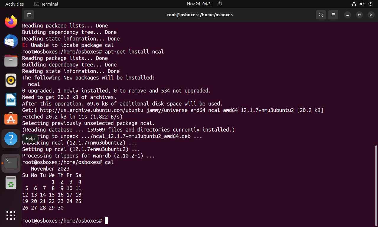Launch Firefox from the dock
This screenshot has height=227, width=378.
(11, 22)
